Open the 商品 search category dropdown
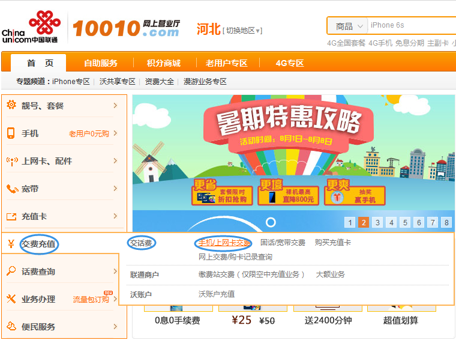 pos(349,26)
